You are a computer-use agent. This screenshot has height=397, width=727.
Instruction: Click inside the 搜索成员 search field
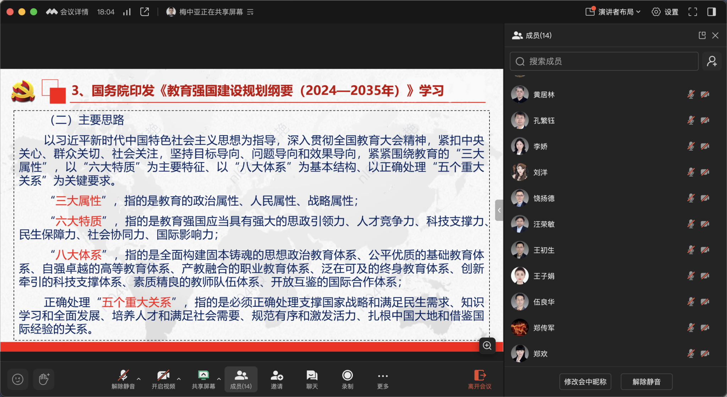603,61
